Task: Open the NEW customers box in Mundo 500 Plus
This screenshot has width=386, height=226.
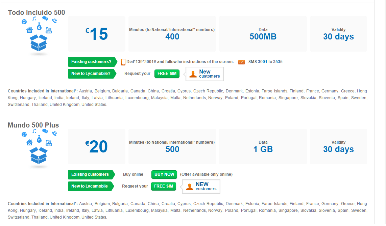Action: (201, 187)
